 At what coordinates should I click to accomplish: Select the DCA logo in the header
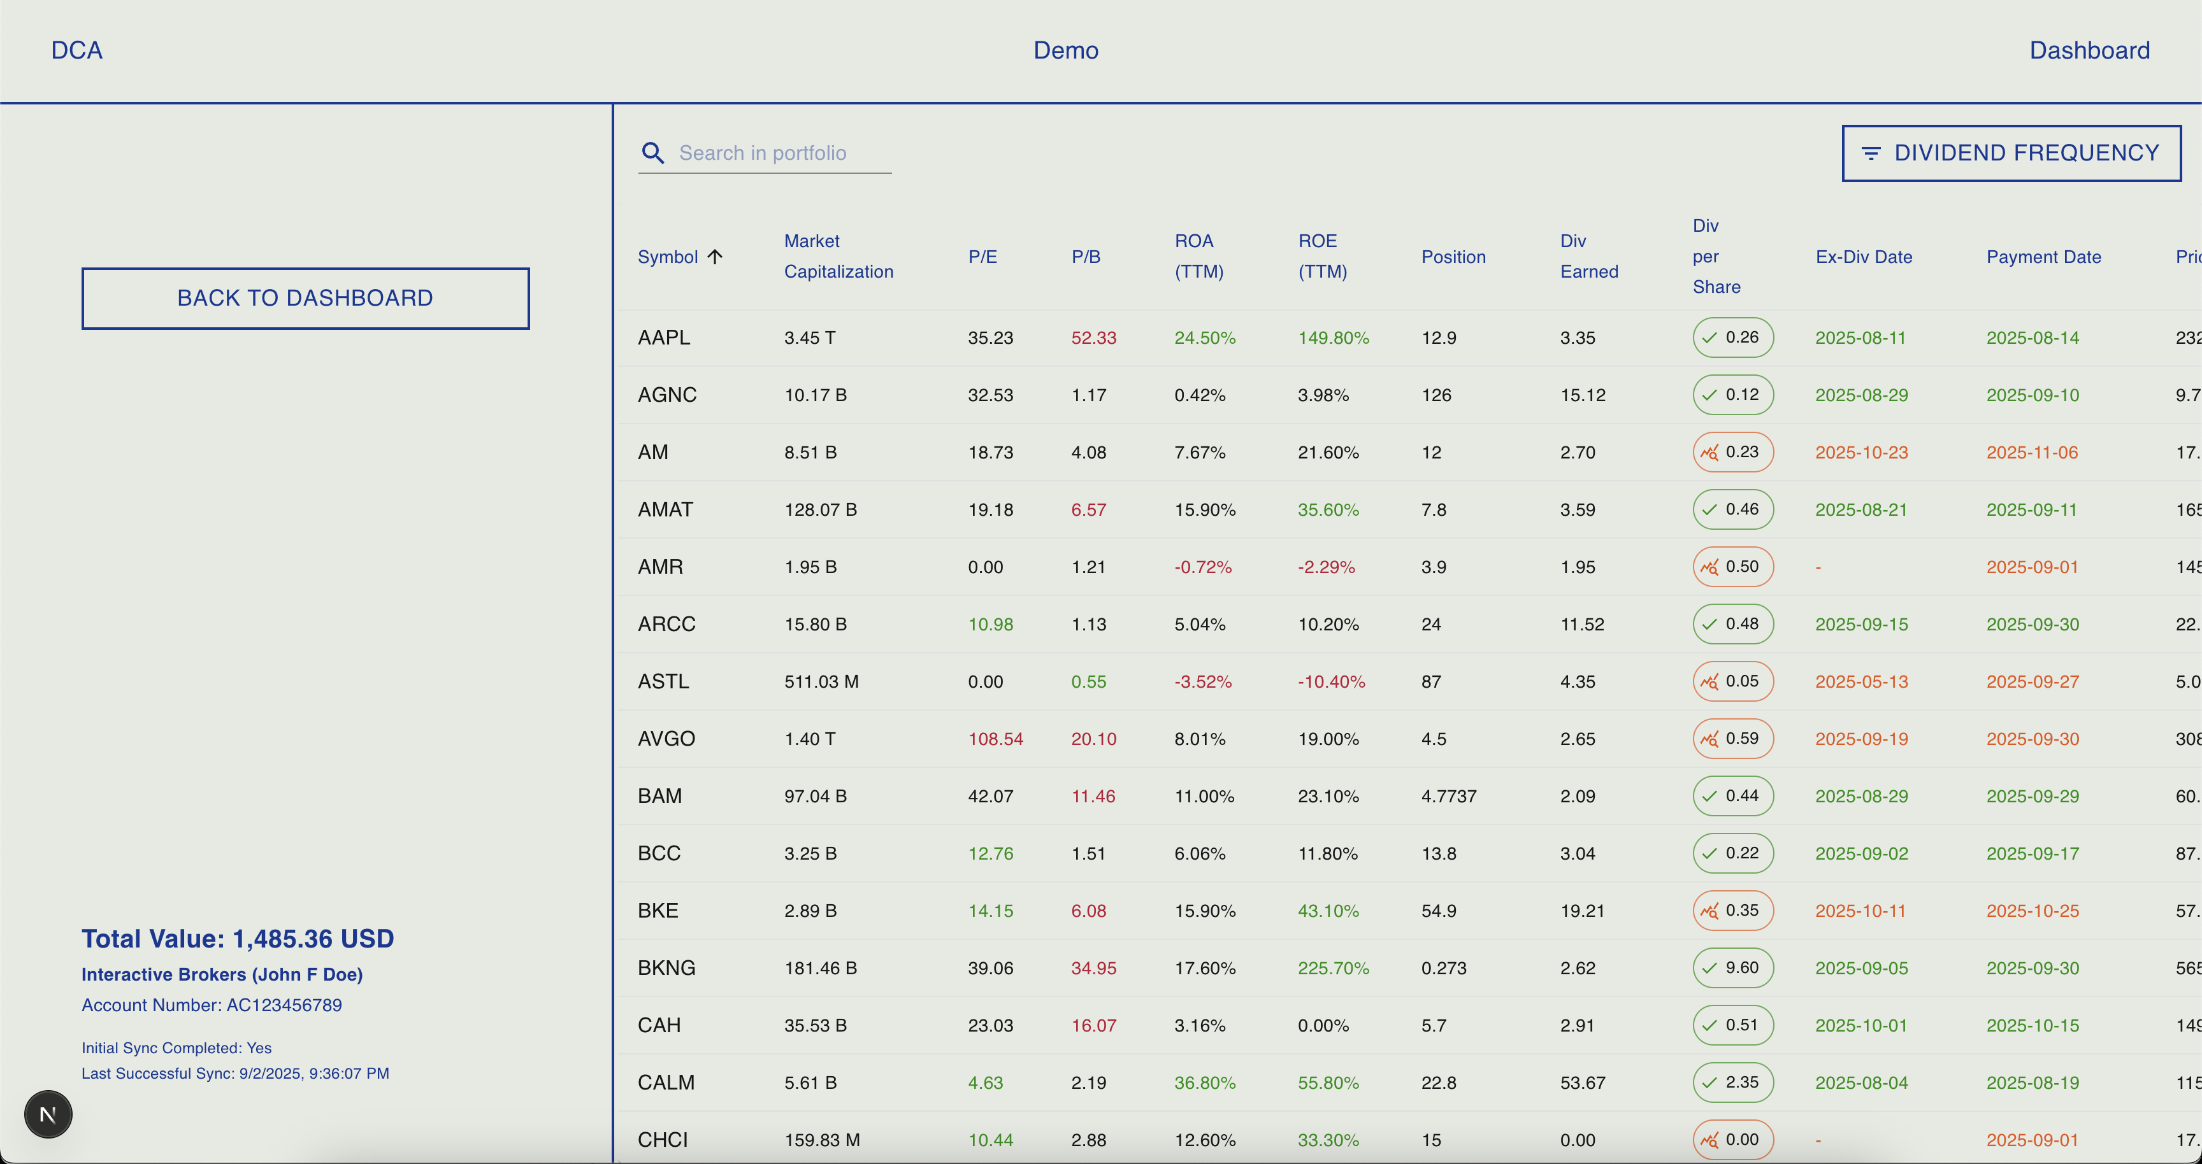pyautogui.click(x=76, y=50)
